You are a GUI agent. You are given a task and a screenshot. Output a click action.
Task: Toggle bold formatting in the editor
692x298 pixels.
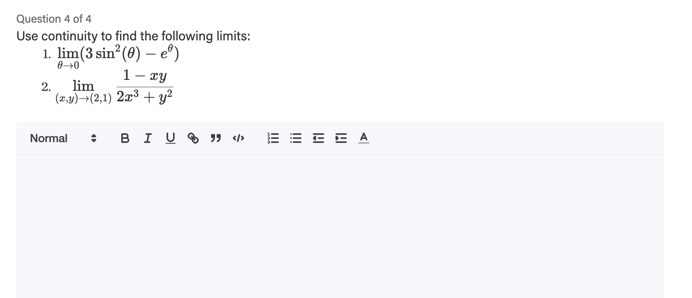[125, 139]
